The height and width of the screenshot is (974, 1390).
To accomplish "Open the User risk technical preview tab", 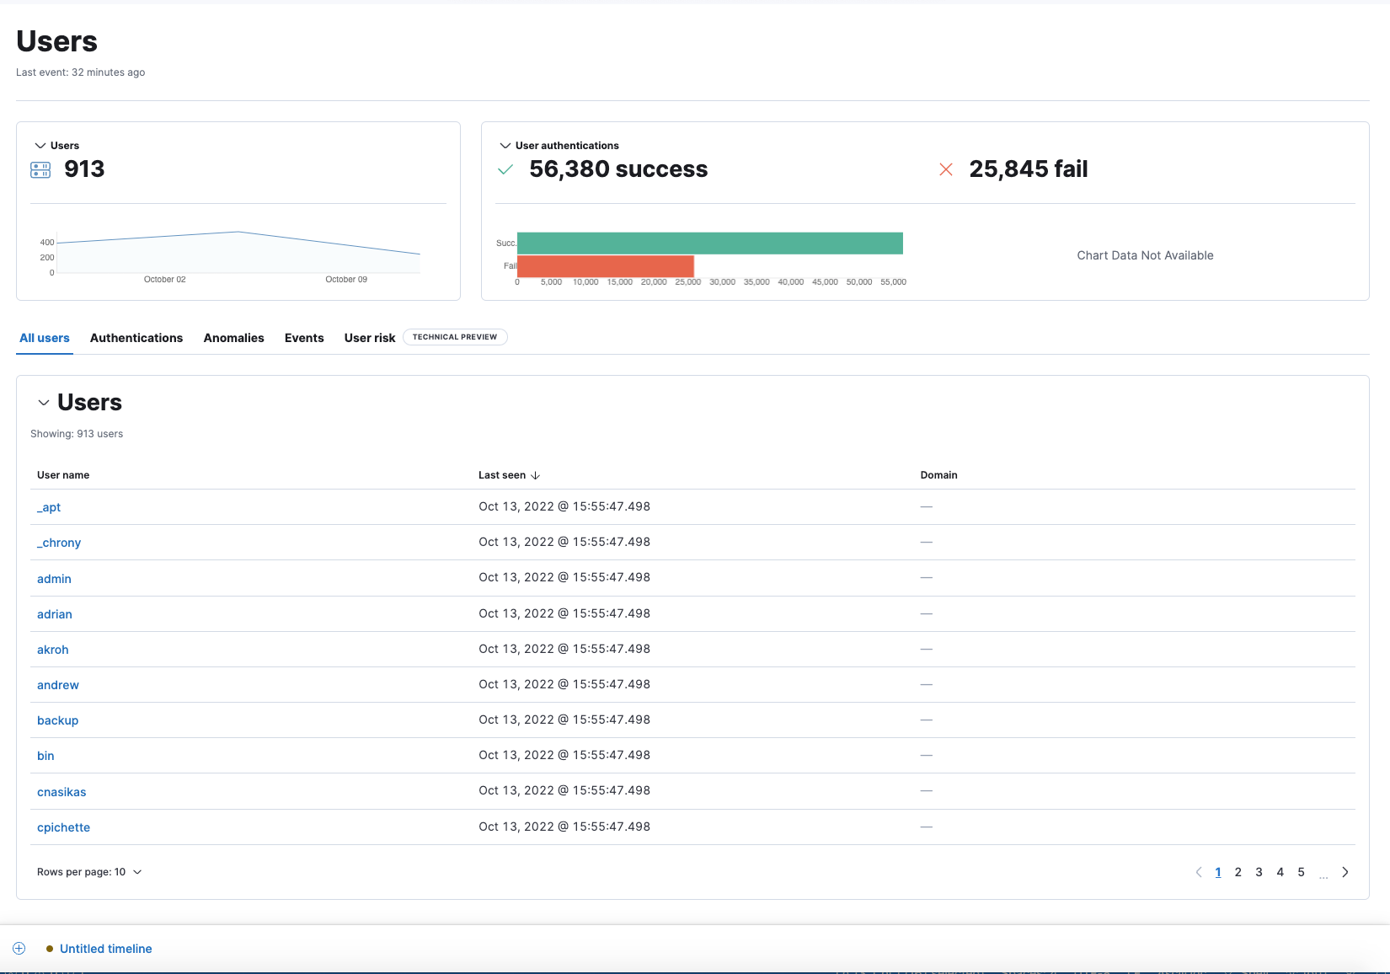I will pos(369,338).
